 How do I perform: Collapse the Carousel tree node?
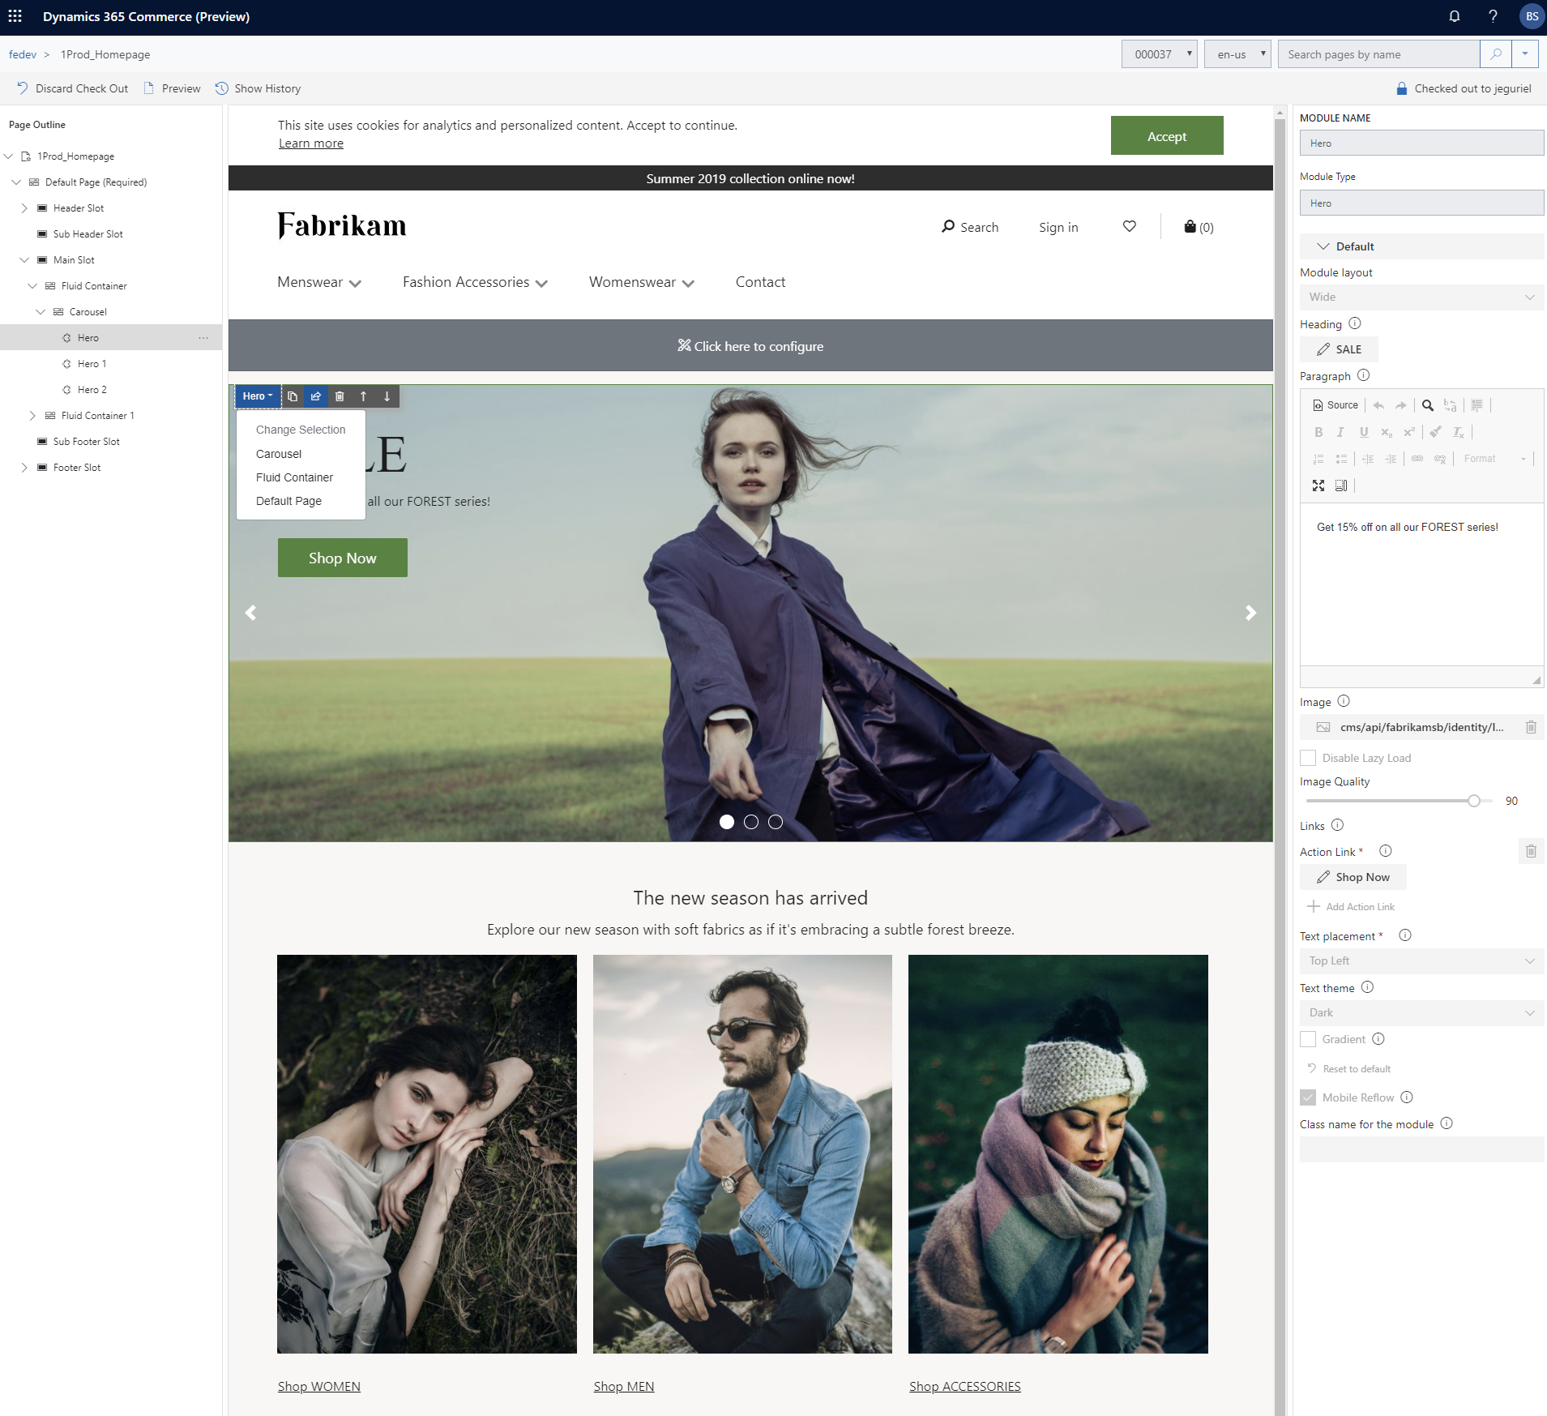[41, 312]
